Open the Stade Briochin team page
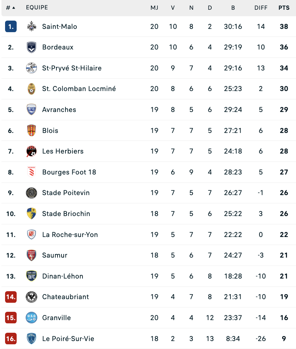 coord(66,214)
